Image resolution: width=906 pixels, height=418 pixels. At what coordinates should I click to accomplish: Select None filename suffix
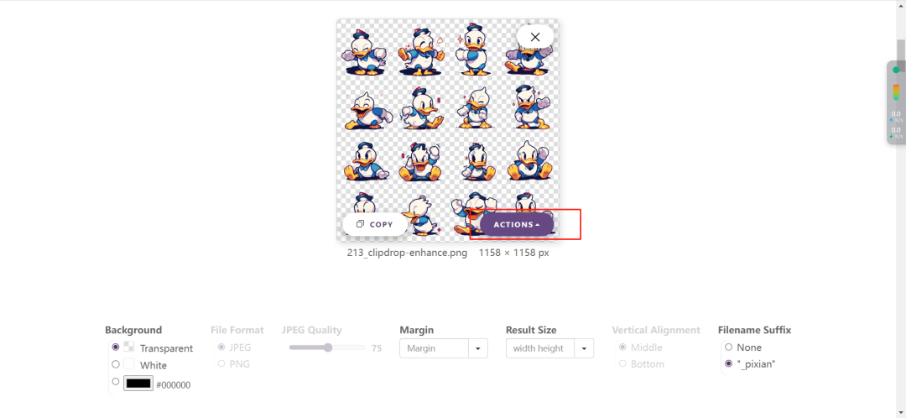tap(729, 347)
